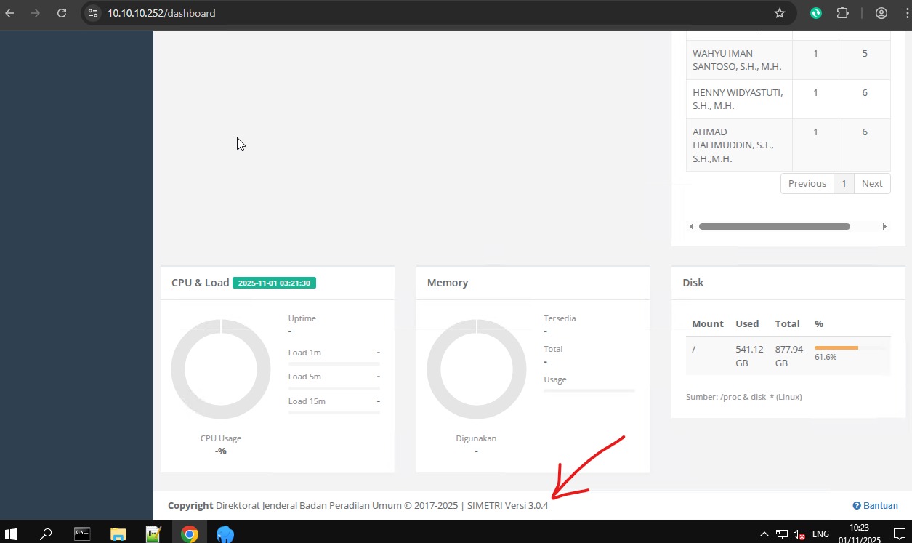Viewport: 912px width, 543px height.
Task: Go to the Next table page
Action: pyautogui.click(x=872, y=183)
